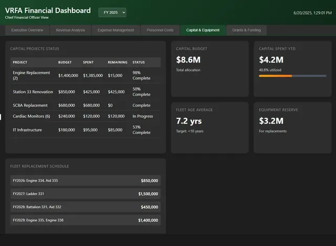Image resolution: width=336 pixels, height=246 pixels.
Task: Click the $240,000 budget value
Action: point(67,116)
